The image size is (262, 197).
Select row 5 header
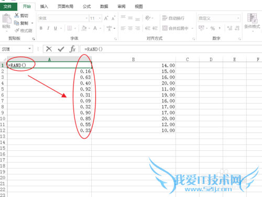(3, 89)
